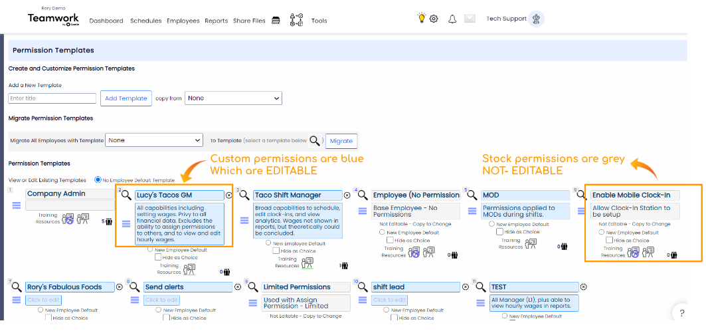Click the MOD template magnifier icon
Viewport: 706px width, 333px height.
pyautogui.click(x=472, y=195)
